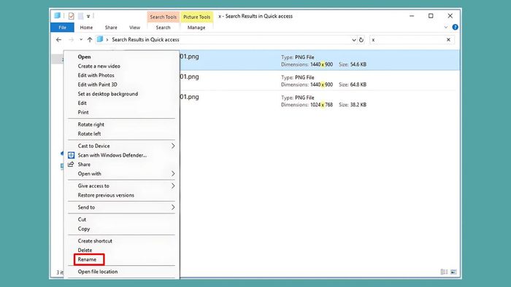Open Customize Quick Access Toolbar dropdown
The image size is (511, 287).
[x=88, y=16]
